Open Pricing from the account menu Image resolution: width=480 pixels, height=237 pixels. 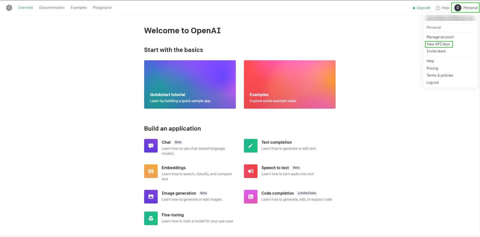pos(432,68)
